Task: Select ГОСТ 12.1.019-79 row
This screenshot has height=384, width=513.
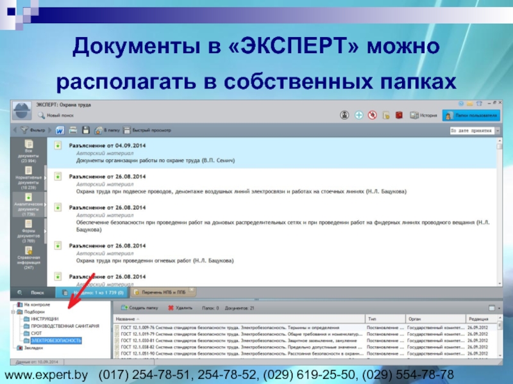Action: [306, 334]
